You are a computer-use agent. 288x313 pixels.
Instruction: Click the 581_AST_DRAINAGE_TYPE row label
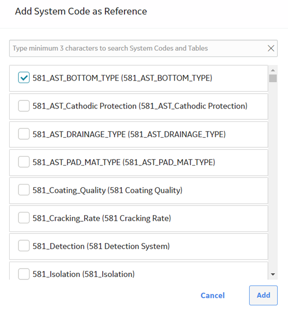tap(129, 135)
